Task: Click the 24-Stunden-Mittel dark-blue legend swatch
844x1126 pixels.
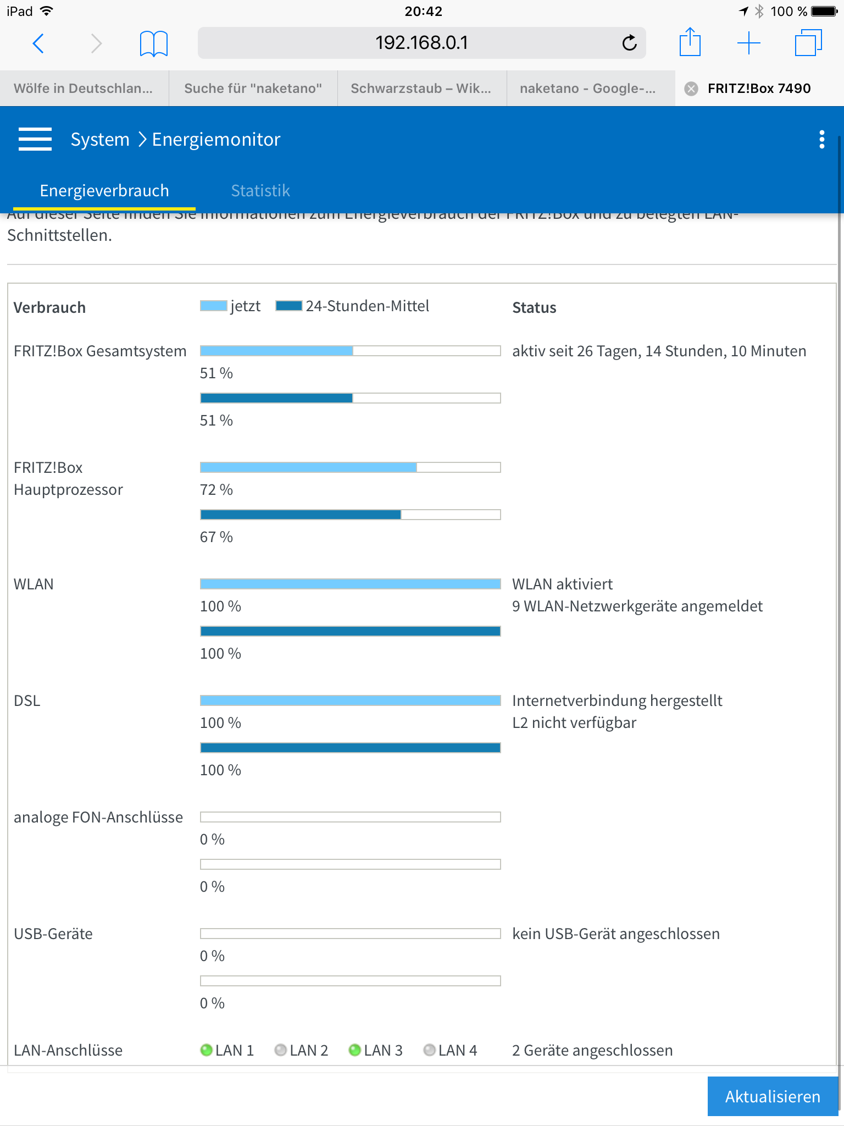Action: tap(289, 306)
